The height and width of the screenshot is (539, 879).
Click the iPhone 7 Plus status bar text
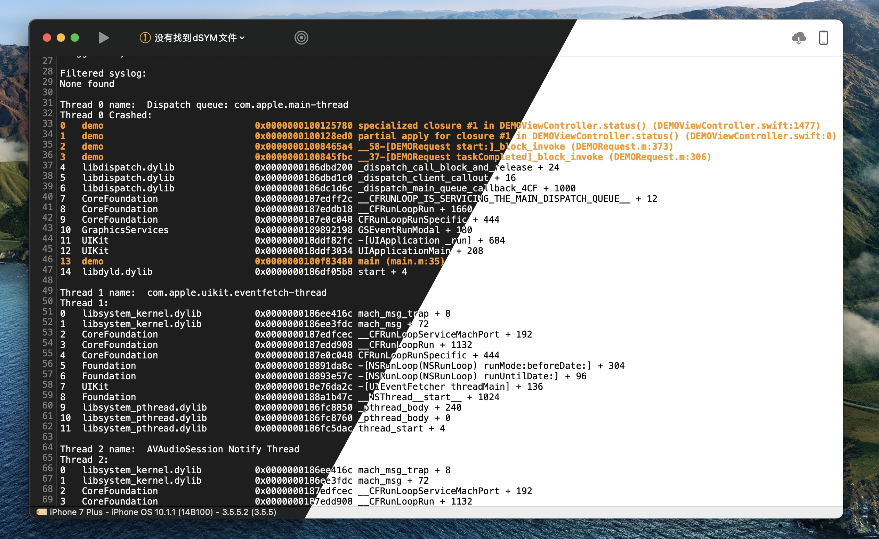coord(163,512)
